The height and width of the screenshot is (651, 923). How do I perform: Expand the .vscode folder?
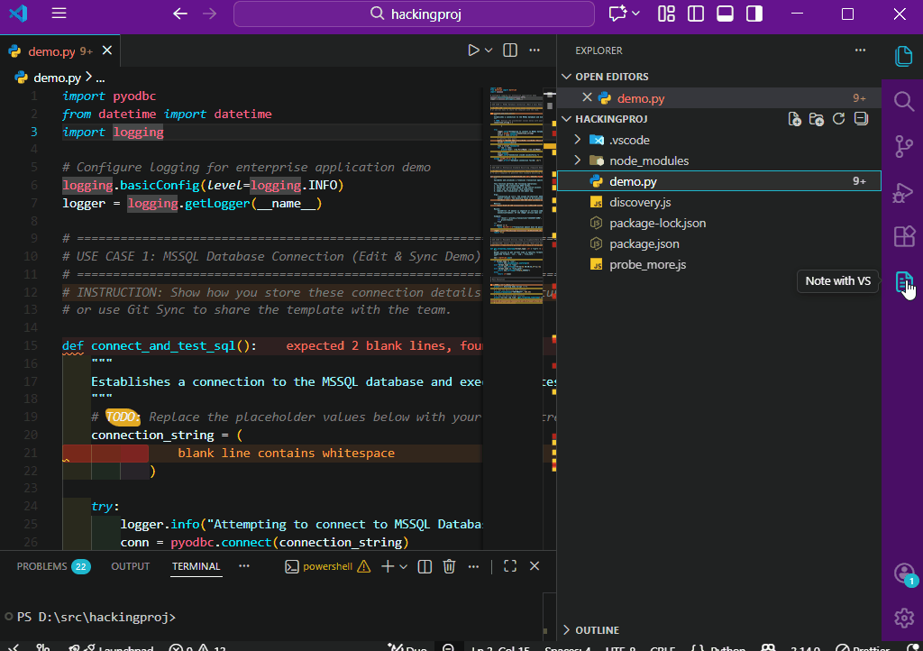pyautogui.click(x=629, y=140)
